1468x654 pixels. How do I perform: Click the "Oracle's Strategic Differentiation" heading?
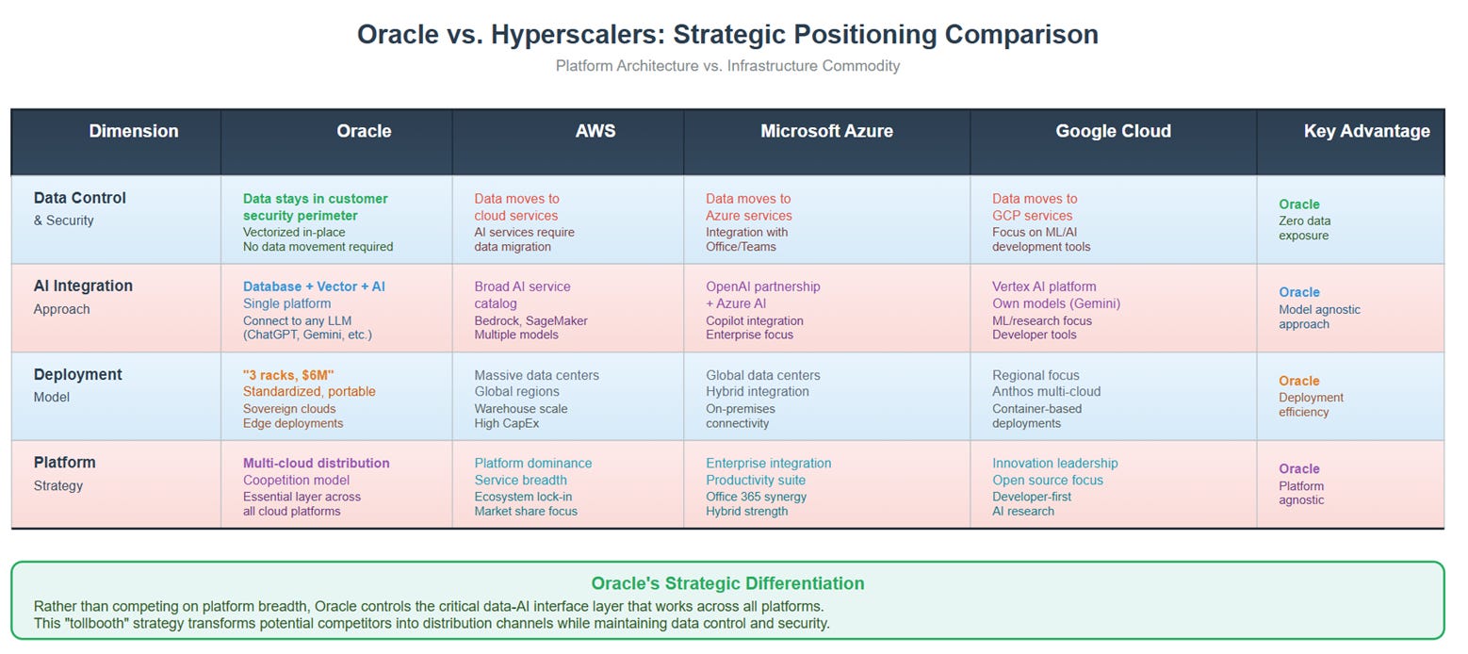(727, 583)
